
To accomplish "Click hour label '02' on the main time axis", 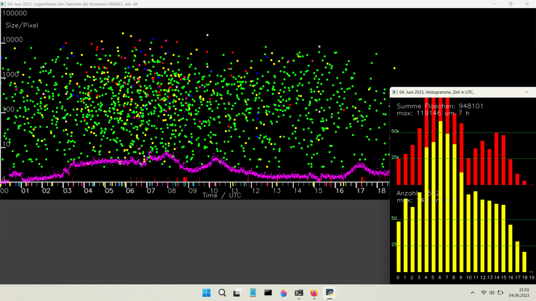I will (46, 191).
